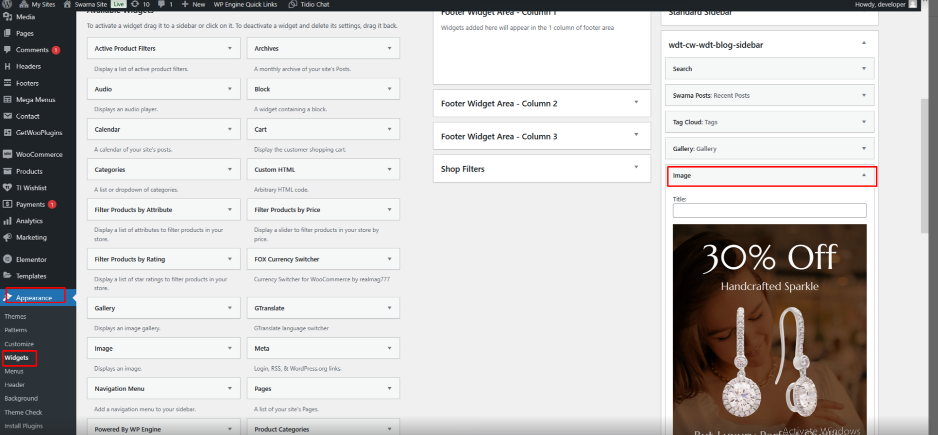Click the Payments sidebar icon
This screenshot has height=435, width=938.
click(x=7, y=204)
